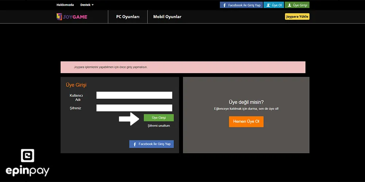Open the Hakkımızda page
365x182 pixels.
[65, 5]
